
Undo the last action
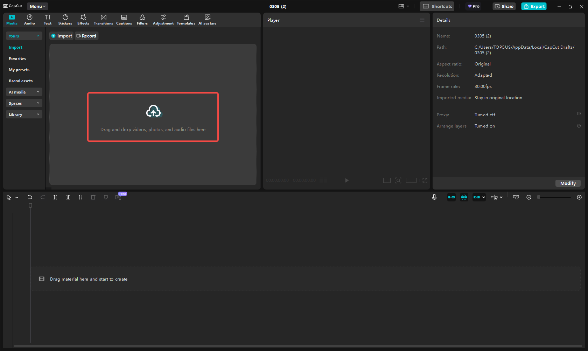[x=30, y=197]
